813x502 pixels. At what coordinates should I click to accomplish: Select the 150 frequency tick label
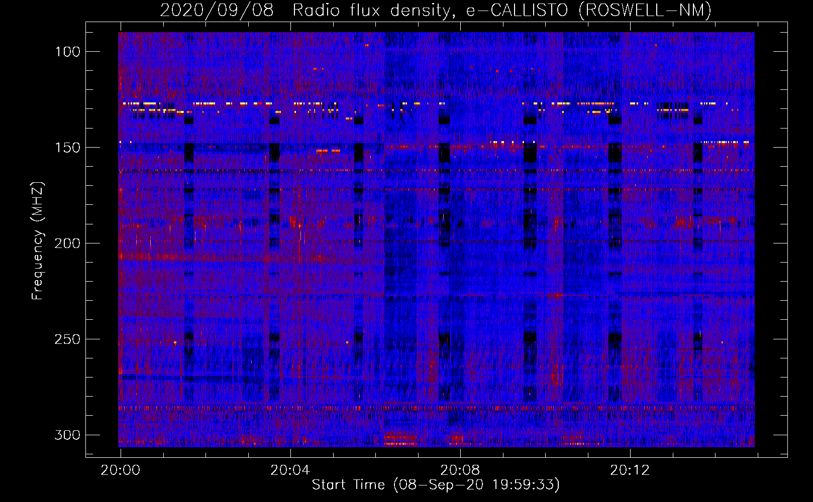[67, 148]
